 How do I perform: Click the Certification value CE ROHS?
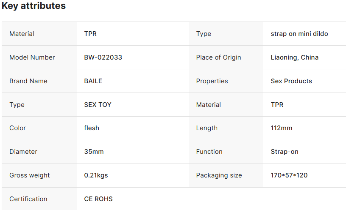tap(98, 199)
